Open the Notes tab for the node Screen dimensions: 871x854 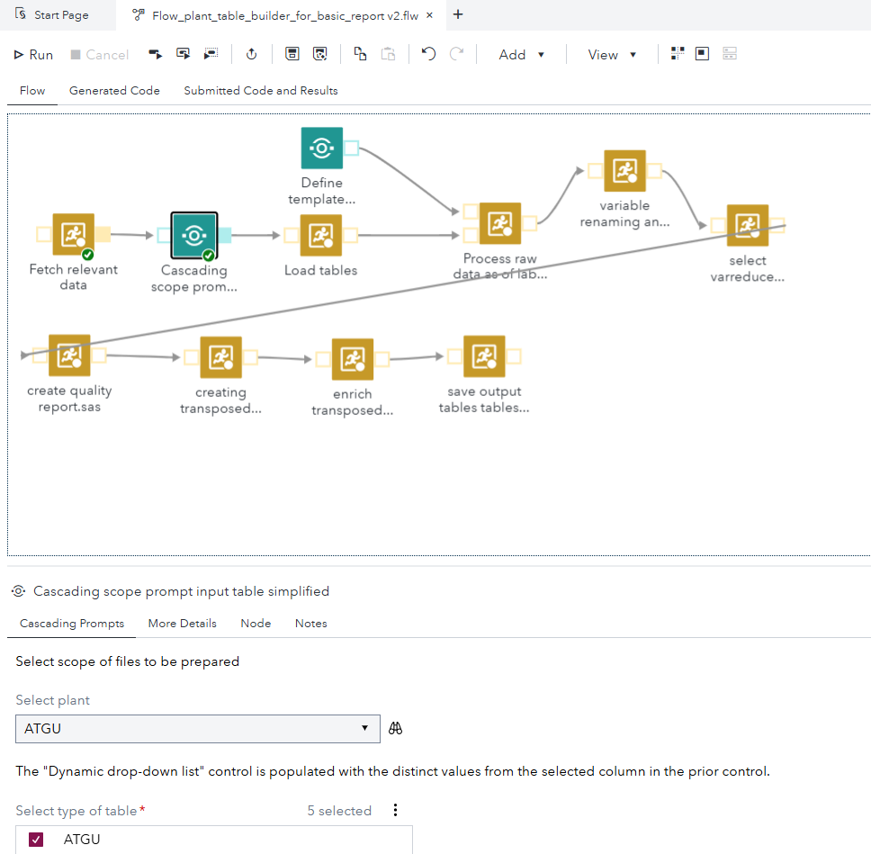(x=310, y=623)
